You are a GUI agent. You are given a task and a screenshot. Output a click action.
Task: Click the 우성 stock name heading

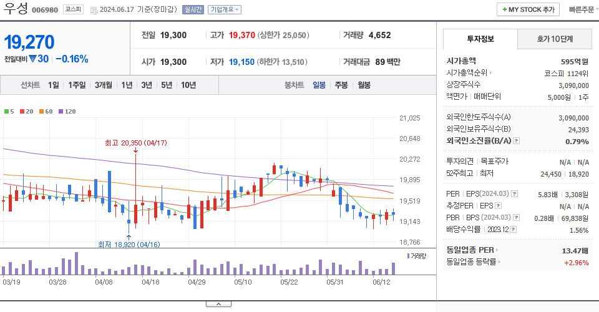point(16,8)
